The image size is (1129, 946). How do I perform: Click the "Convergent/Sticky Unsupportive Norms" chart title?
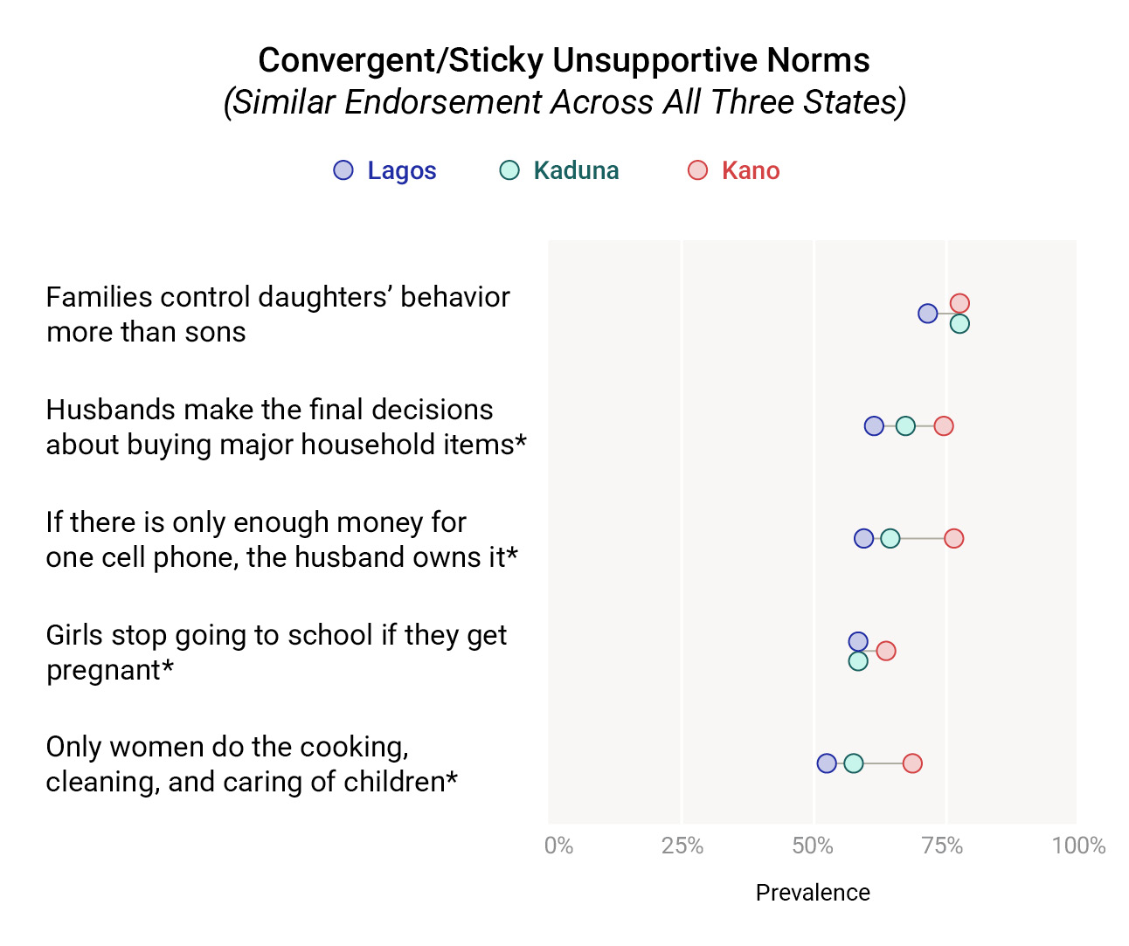(564, 60)
